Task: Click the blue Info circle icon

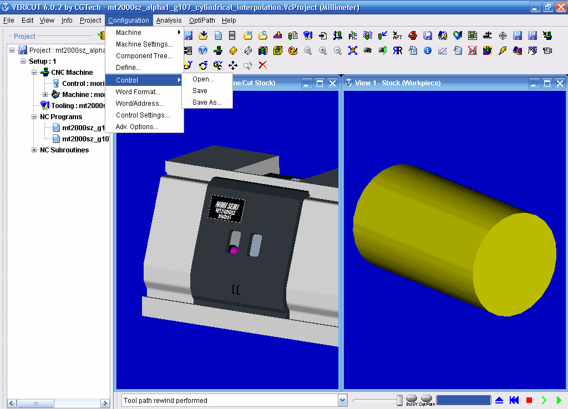Action: pyautogui.click(x=428, y=50)
